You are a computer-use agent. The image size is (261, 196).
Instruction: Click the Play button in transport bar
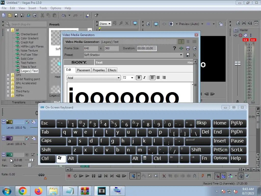(x=87, y=176)
